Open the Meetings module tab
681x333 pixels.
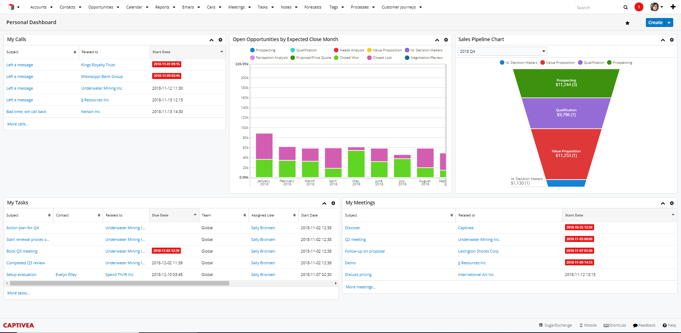click(x=237, y=7)
